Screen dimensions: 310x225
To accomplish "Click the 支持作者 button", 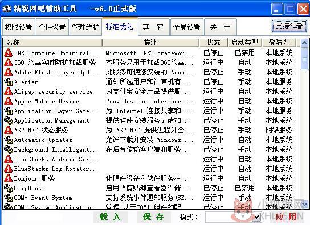I will 289,26.
